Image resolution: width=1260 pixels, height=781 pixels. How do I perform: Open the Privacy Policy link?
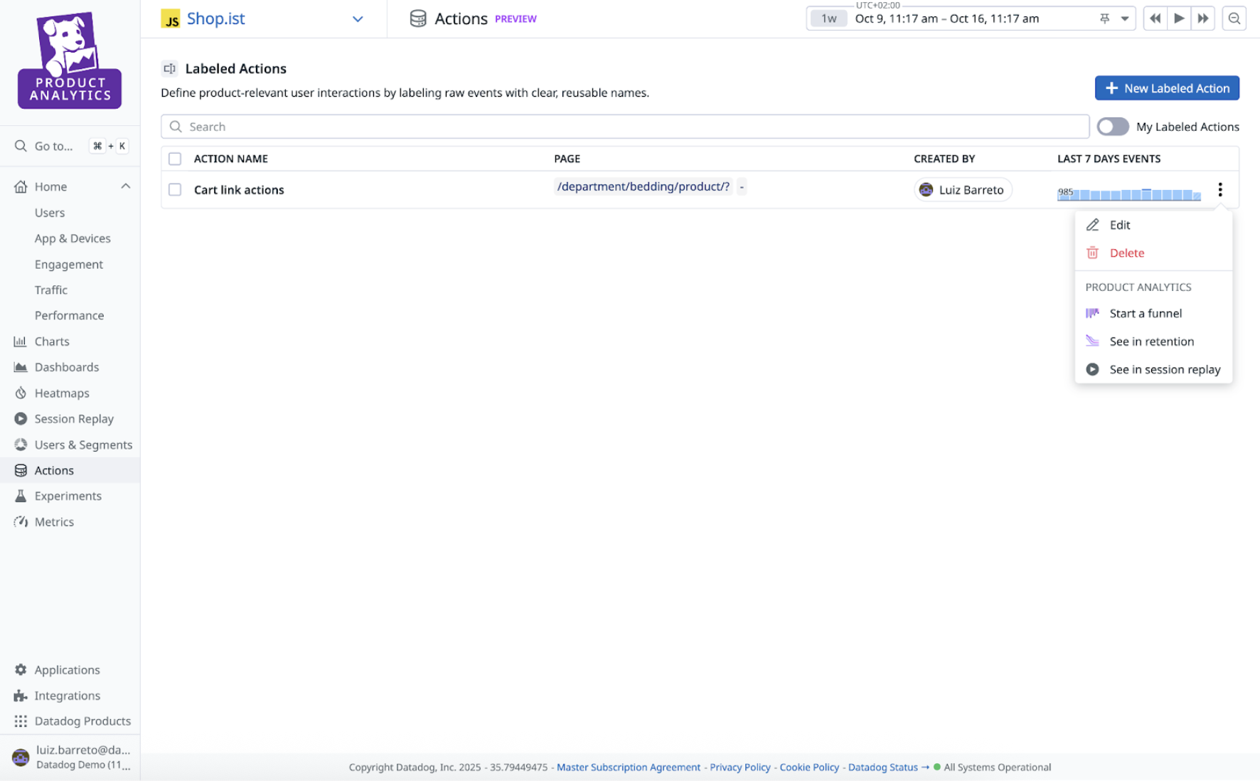[x=740, y=767]
